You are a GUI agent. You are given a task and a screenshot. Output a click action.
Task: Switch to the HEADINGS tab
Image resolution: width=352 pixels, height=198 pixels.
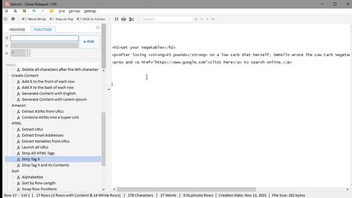(x=17, y=29)
